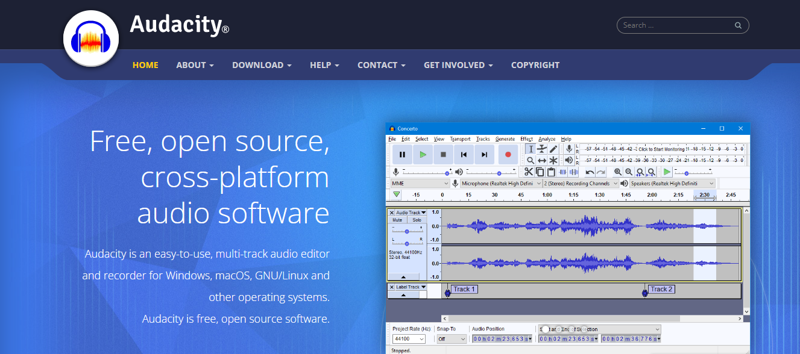The image size is (800, 354).
Task: Go to the COPYRIGHT page link
Action: click(535, 65)
